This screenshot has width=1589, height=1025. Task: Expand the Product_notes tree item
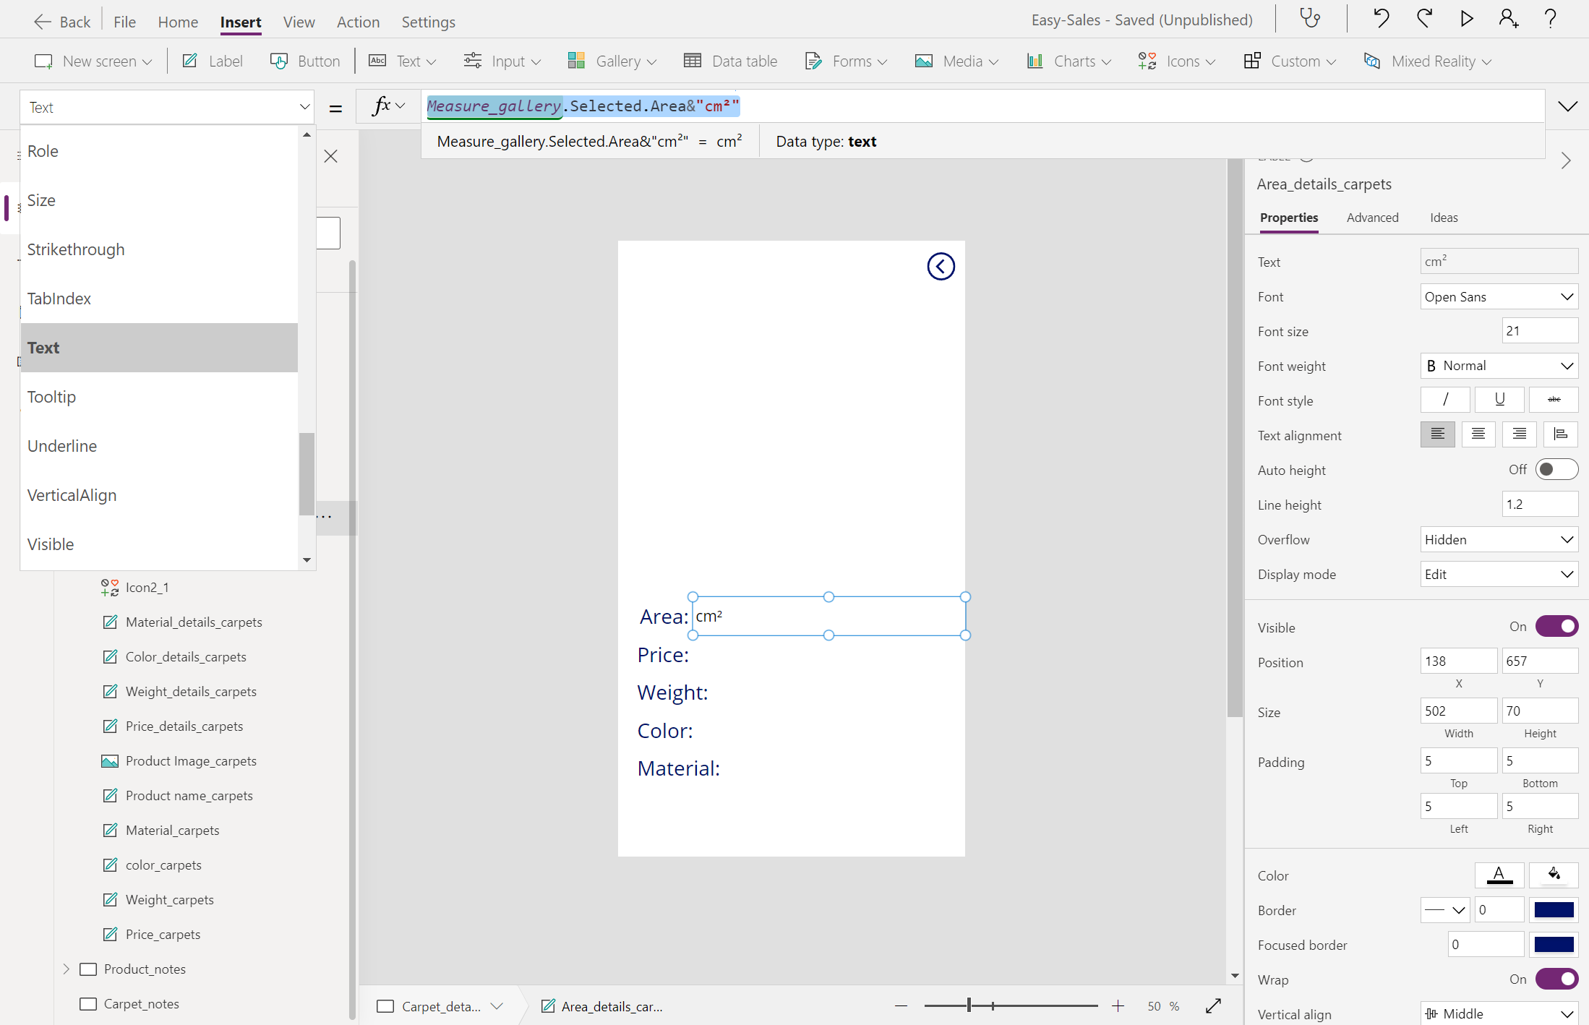[x=67, y=969]
